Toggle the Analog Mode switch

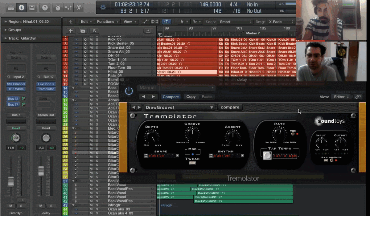pyautogui.click(x=332, y=160)
